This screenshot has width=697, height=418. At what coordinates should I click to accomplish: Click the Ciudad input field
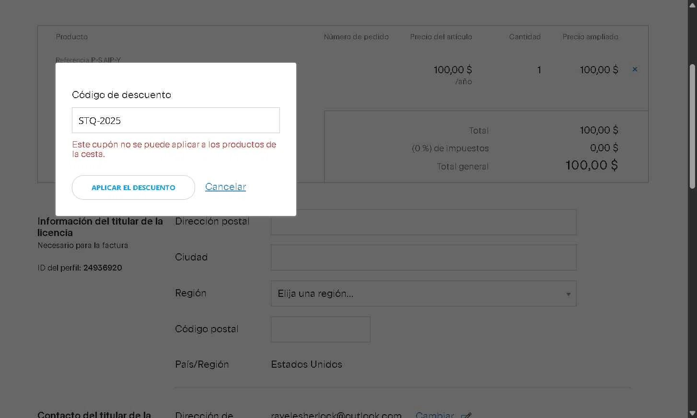423,258
